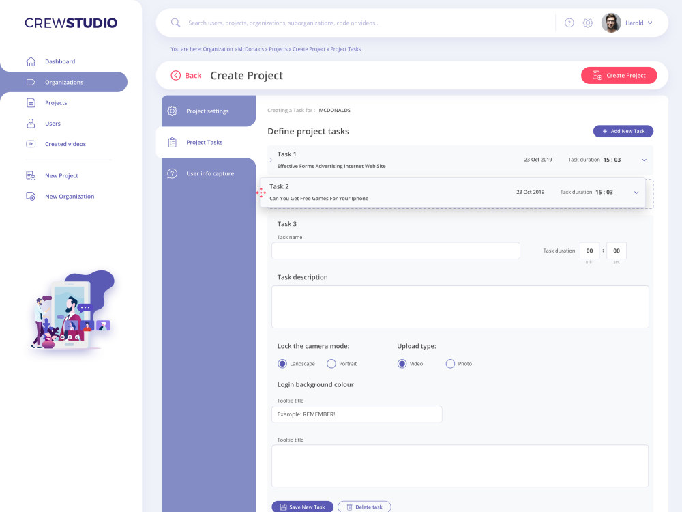
Task: Click the Organizations tag icon
Action: (31, 82)
